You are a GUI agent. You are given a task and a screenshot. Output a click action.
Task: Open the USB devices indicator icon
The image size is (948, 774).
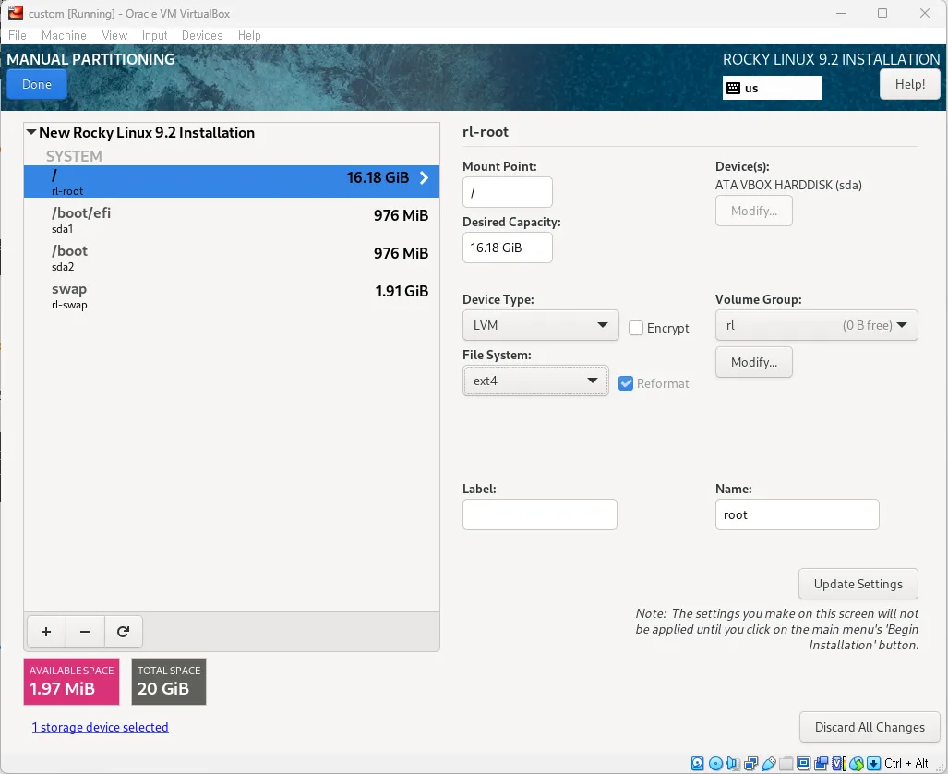point(768,763)
